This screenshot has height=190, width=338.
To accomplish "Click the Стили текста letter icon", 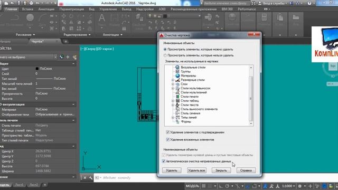I will click(177, 105).
